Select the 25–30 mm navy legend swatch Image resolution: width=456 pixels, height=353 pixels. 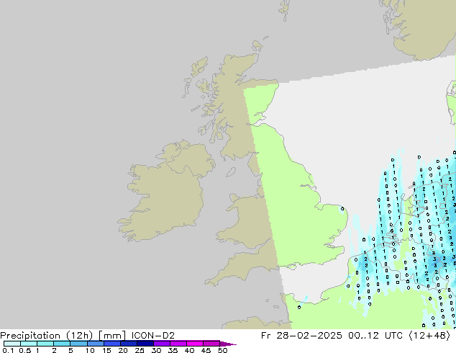click(145, 344)
